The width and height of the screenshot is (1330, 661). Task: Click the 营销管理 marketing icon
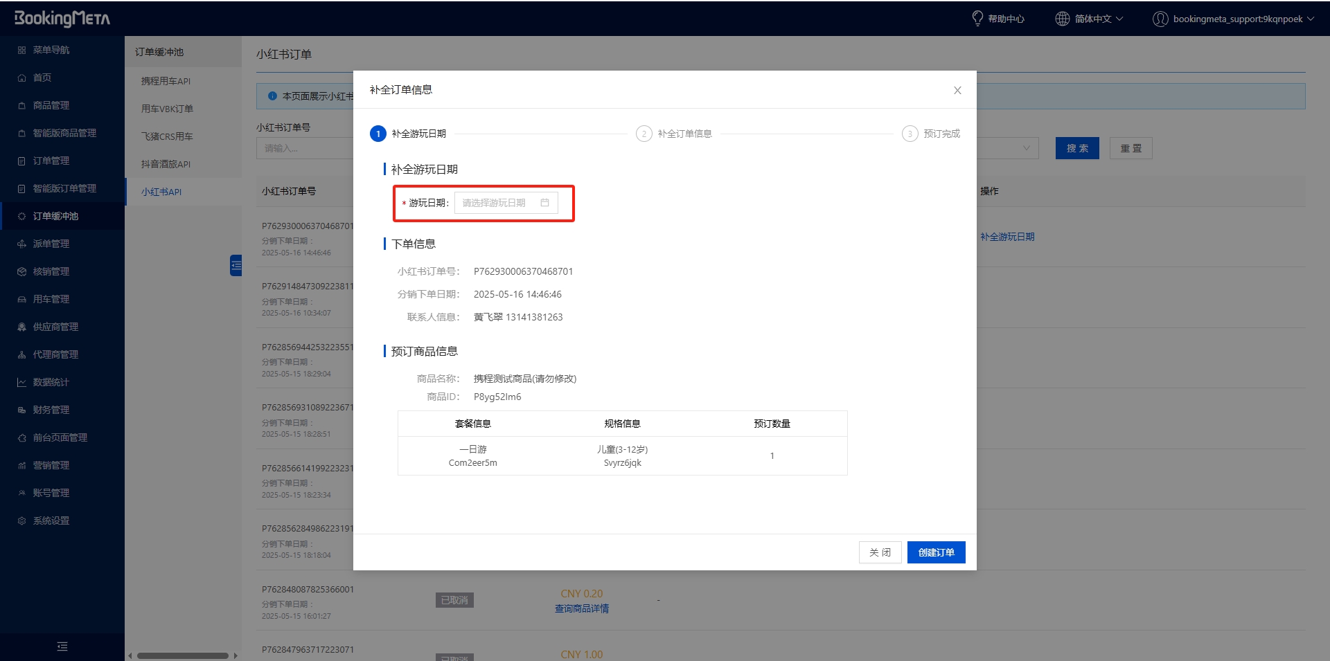[21, 465]
